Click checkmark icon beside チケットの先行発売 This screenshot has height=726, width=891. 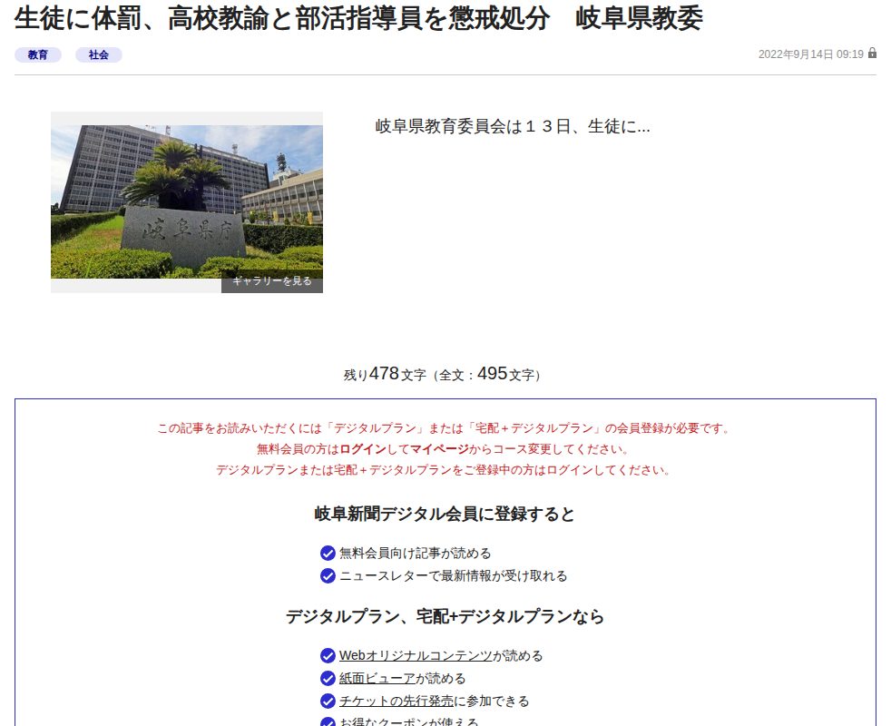point(328,701)
